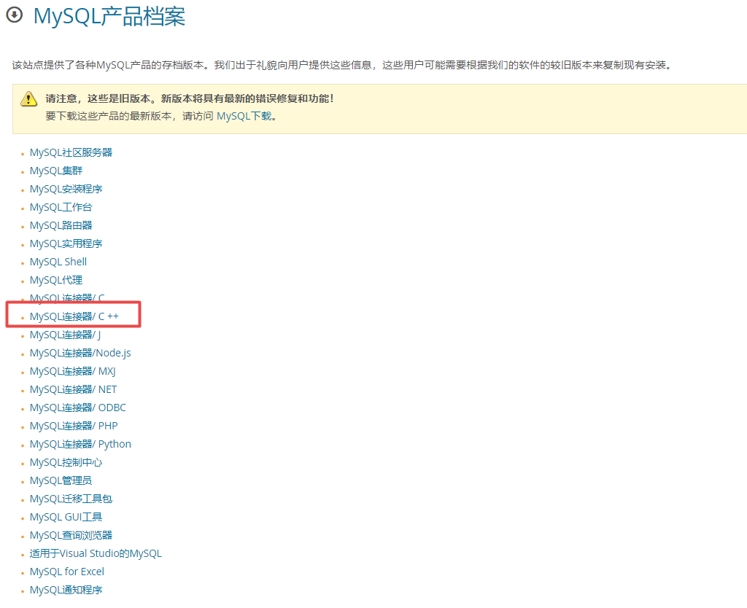Open the MySQL Shell link
Screen dimensions: 747x608
tap(58, 262)
